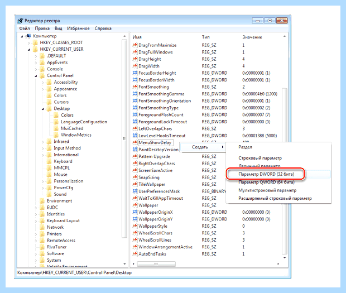The image size is (346, 293).
Task: Expand the Personalization node
Action: pos(43,181)
